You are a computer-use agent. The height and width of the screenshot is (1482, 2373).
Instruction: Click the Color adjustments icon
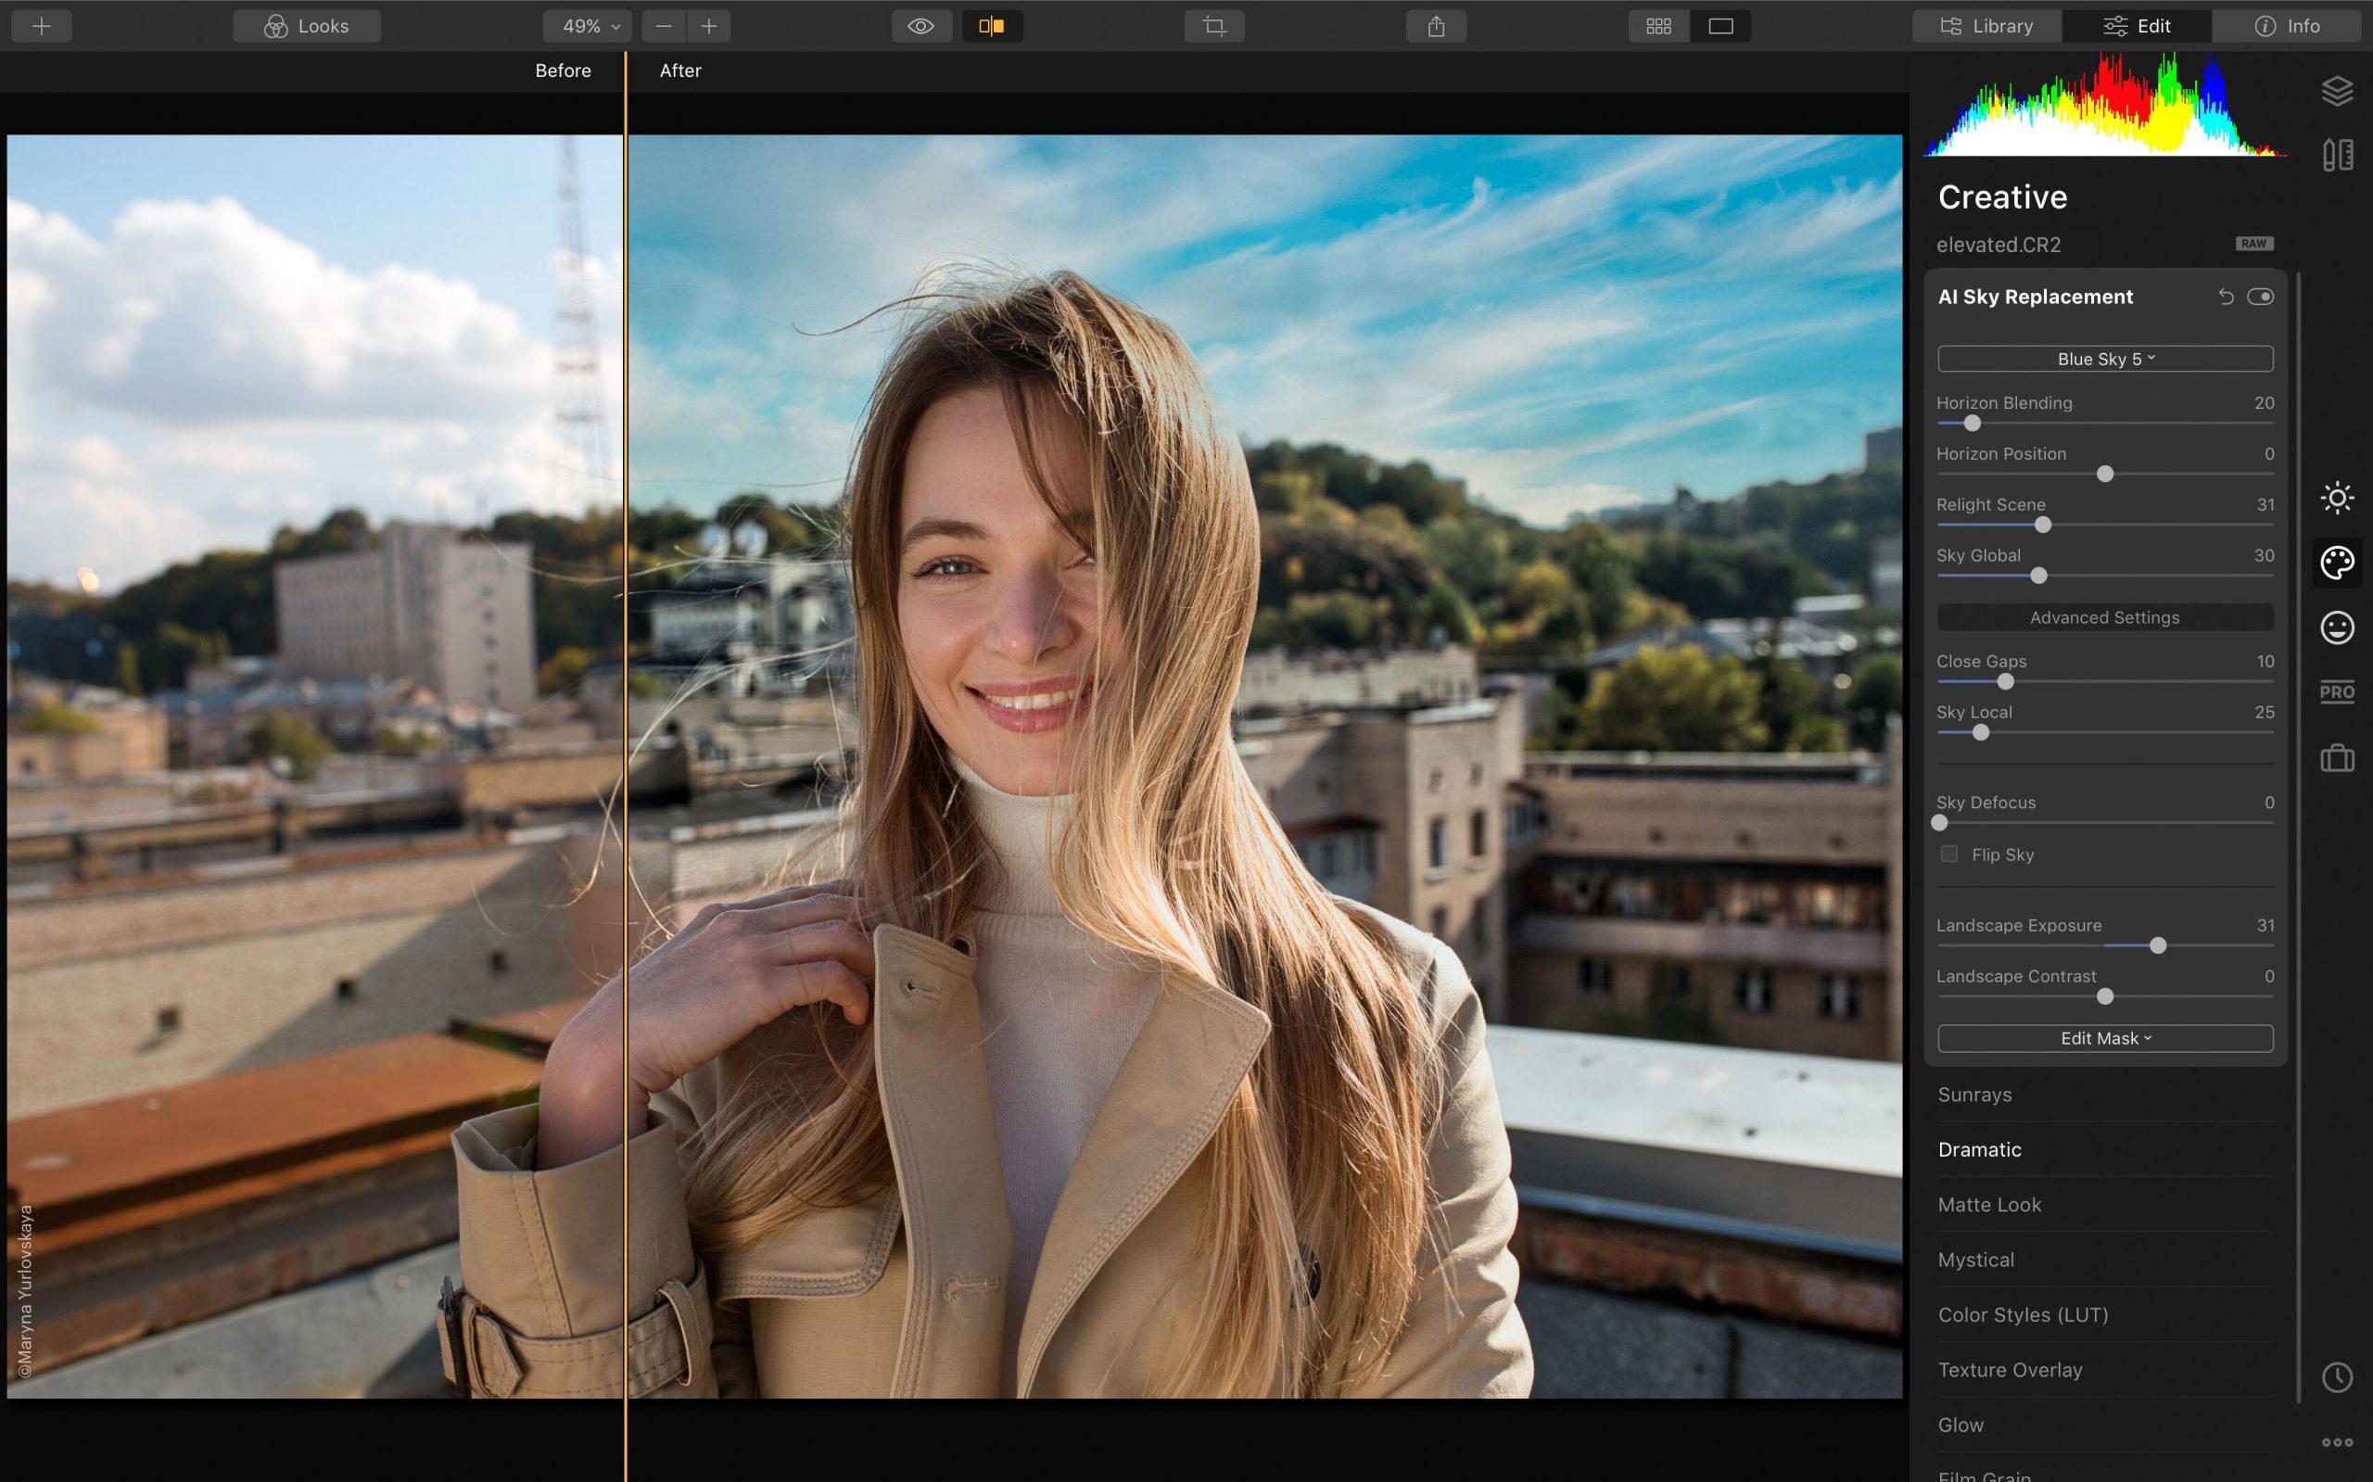2335,560
